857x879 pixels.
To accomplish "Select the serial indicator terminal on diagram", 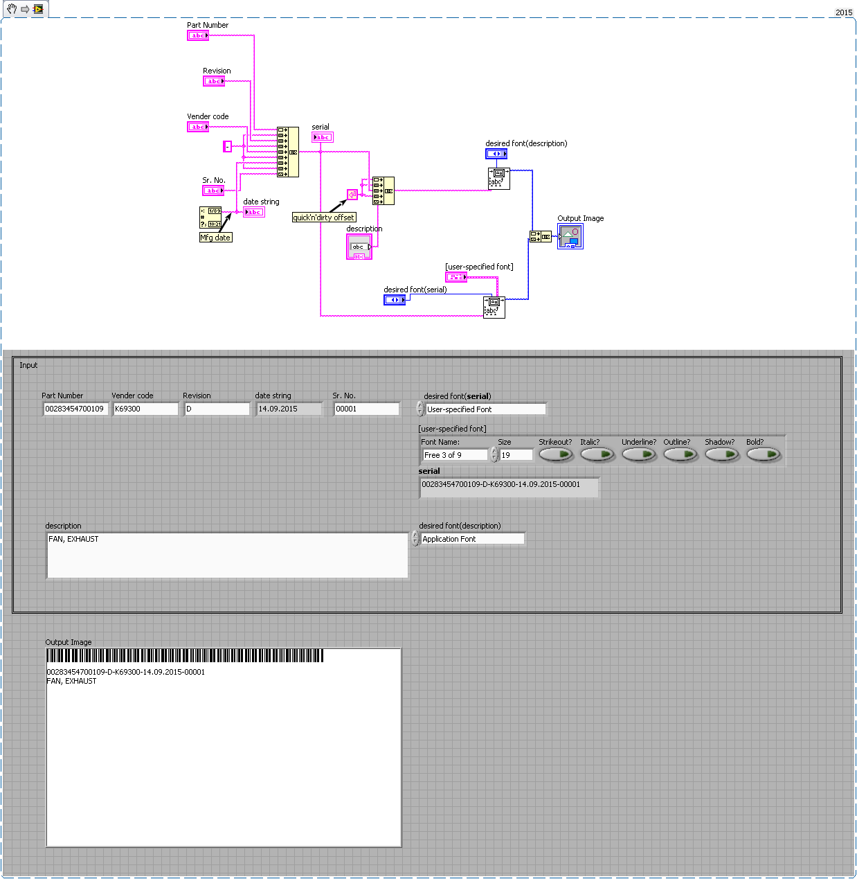I will 323,137.
